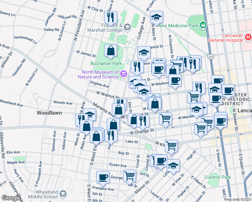Viewport: 252px width, 202px height.
Task: Open restaurant marker beside W Clay St
Action: tap(111, 18)
